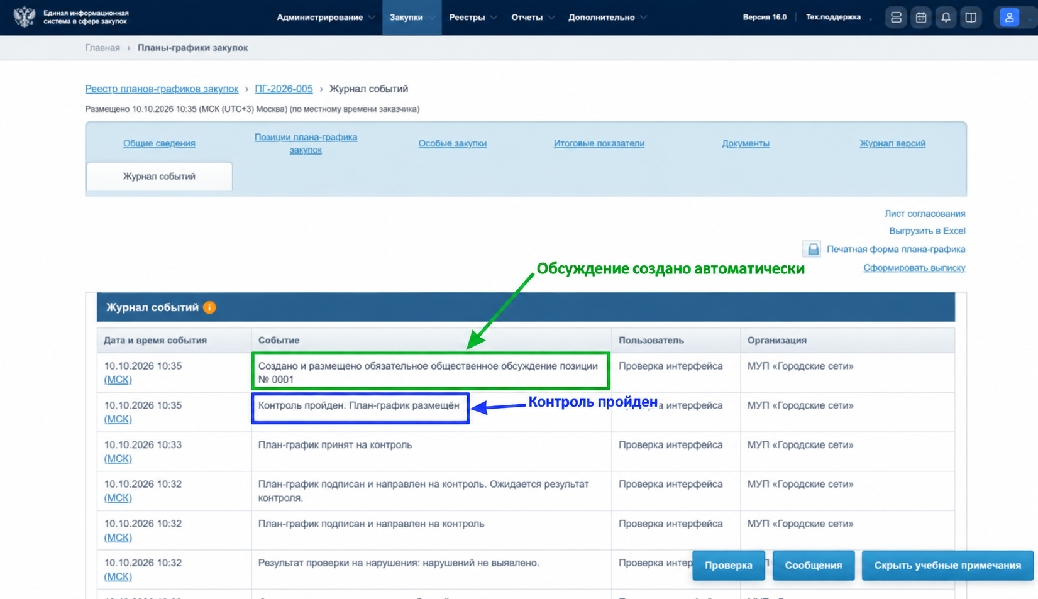The image size is (1038, 599).
Task: Click (МСК) link in 10:33 row
Action: [118, 459]
